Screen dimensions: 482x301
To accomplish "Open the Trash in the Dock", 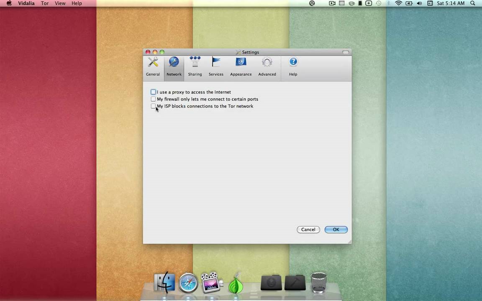I will tap(318, 283).
